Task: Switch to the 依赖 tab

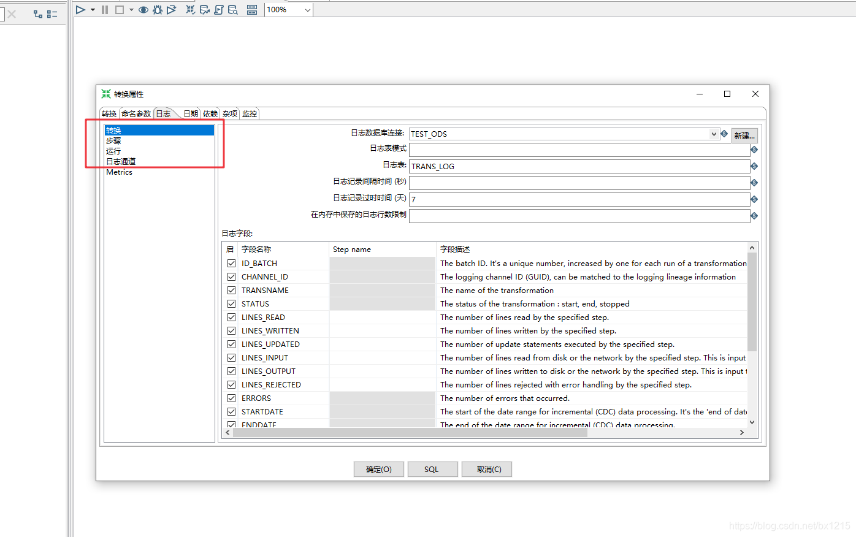Action: (x=210, y=113)
